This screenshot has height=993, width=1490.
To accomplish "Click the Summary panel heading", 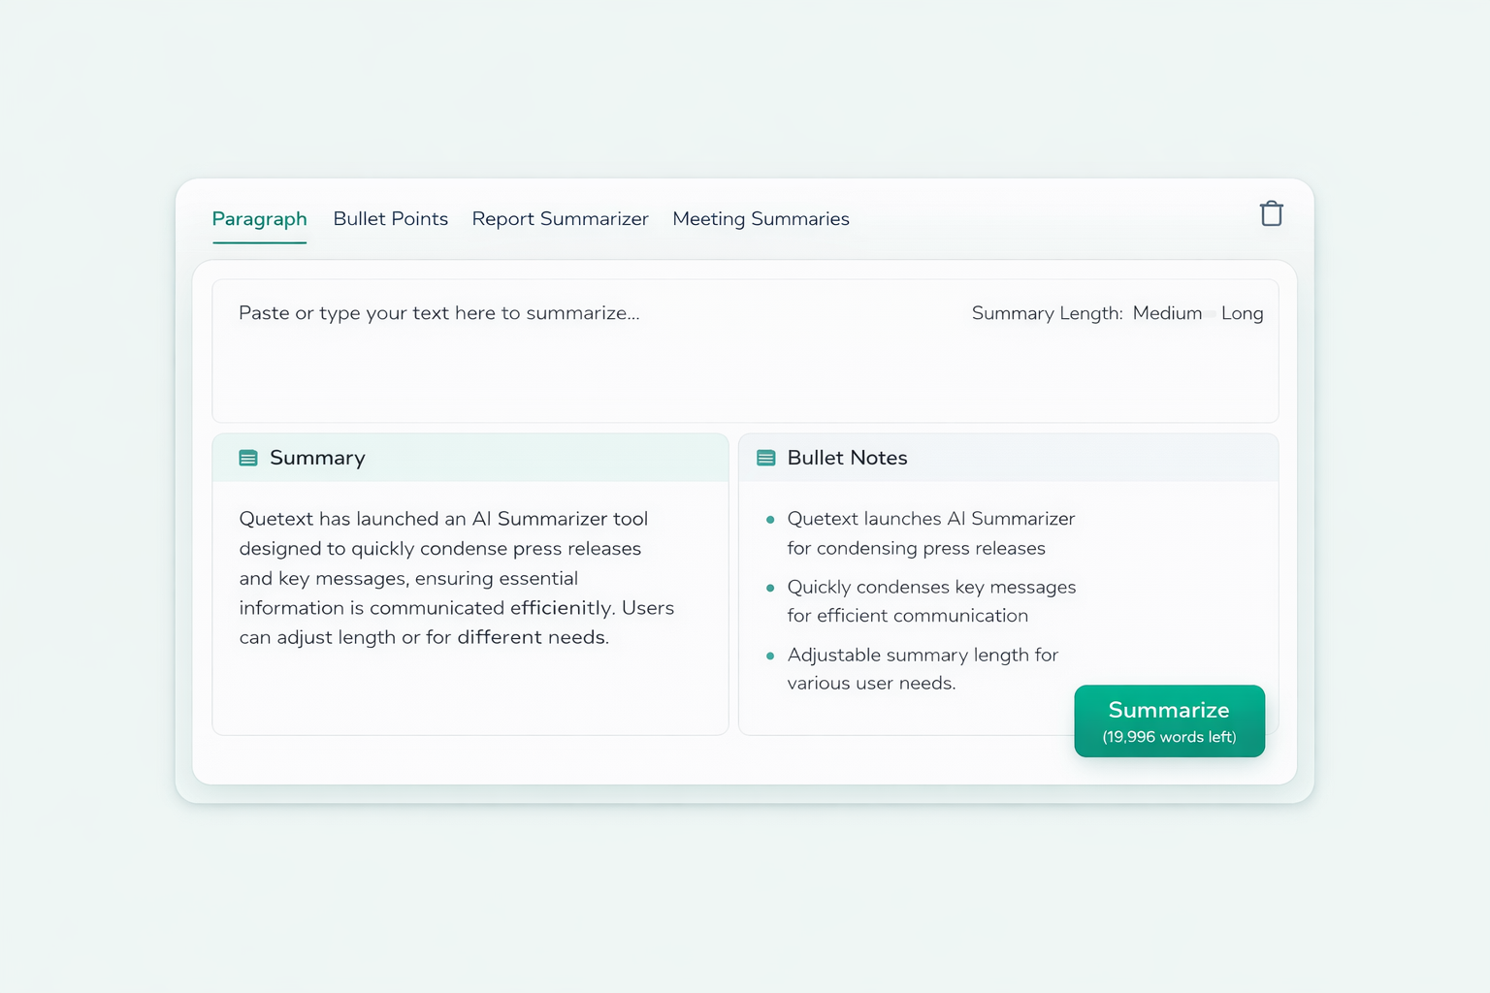I will [317, 458].
